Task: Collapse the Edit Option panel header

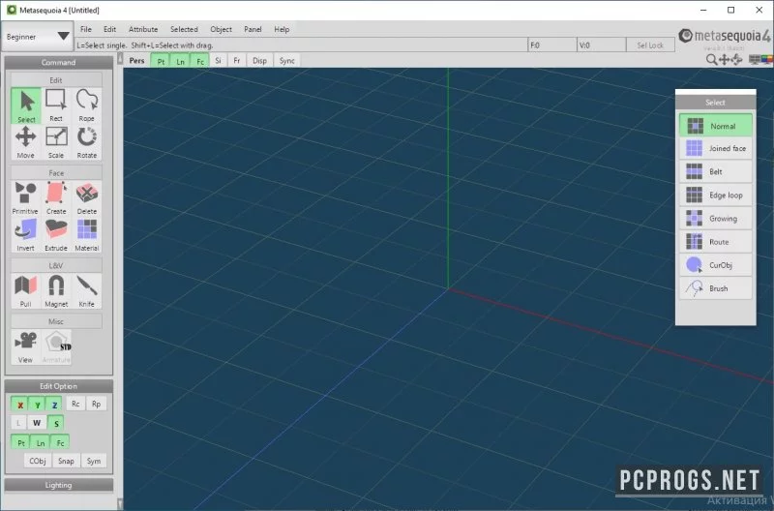Action: pyautogui.click(x=59, y=386)
